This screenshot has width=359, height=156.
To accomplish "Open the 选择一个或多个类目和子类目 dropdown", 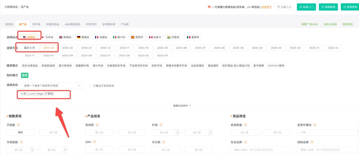I will 52,86.
